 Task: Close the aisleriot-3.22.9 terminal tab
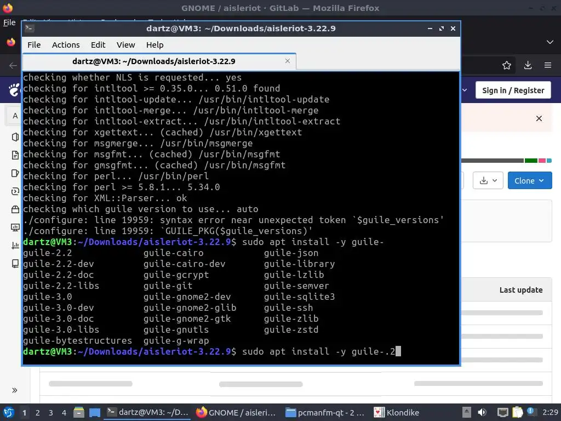tap(287, 61)
